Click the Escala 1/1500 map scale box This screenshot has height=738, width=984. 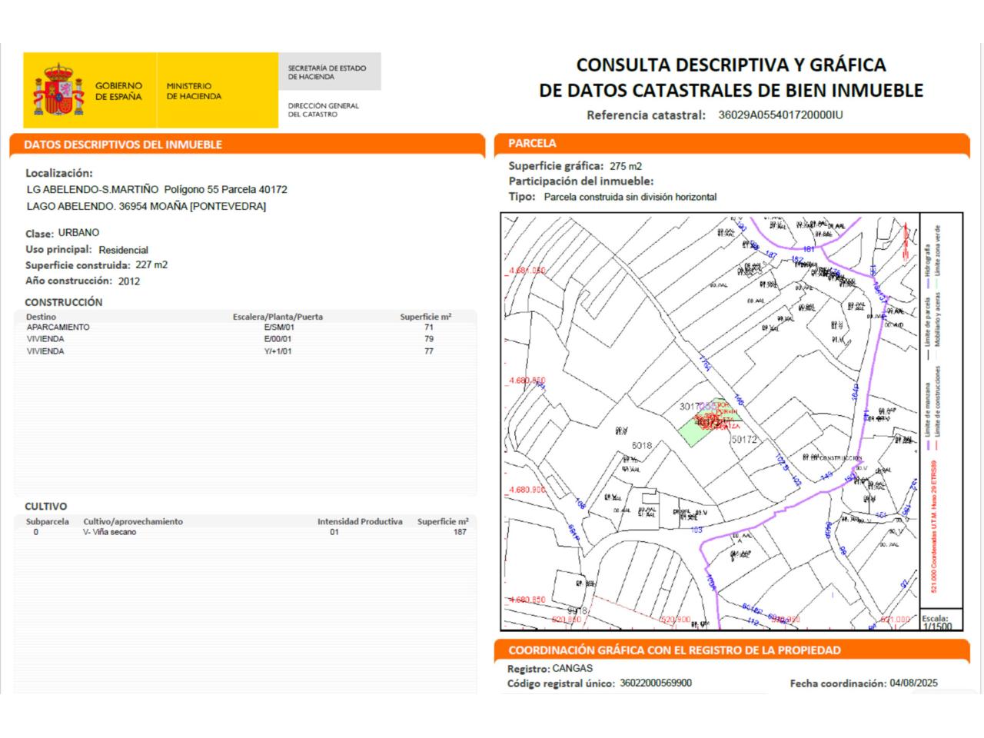[936, 621]
